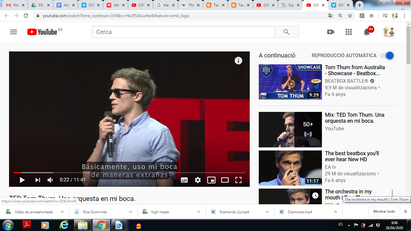
Task: Click the Mostrar todo downloads button
Action: [x=384, y=211]
